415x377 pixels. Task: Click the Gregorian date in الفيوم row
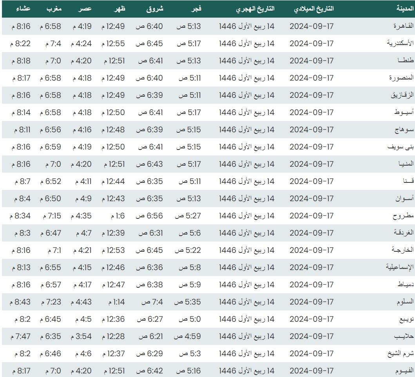pos(312,371)
